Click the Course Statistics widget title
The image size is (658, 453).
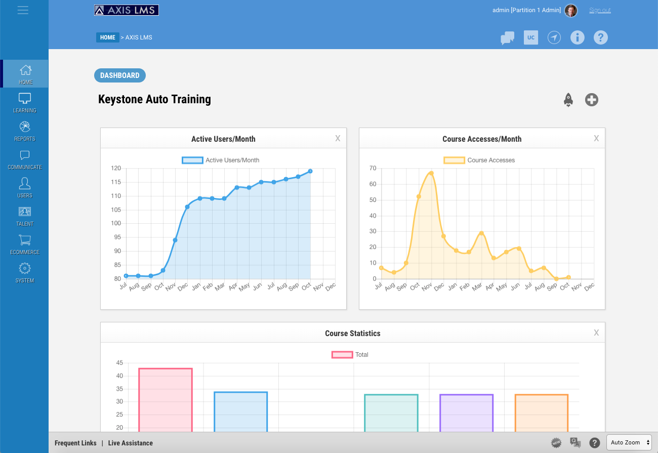[x=353, y=333]
